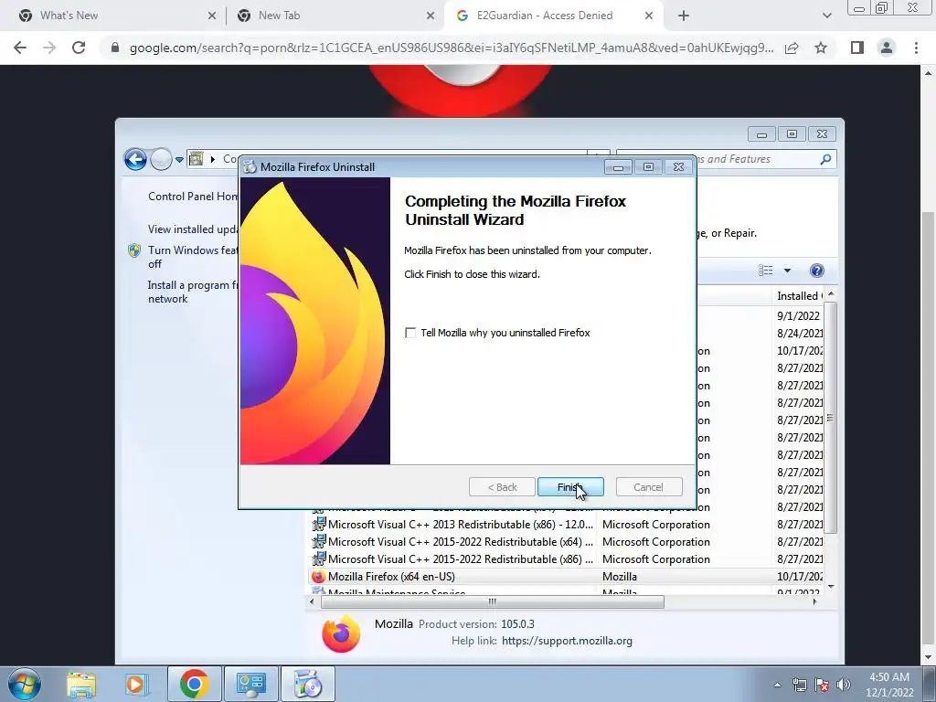Open https://support.mozilla.org help link
The height and width of the screenshot is (702, 936).
click(x=567, y=641)
